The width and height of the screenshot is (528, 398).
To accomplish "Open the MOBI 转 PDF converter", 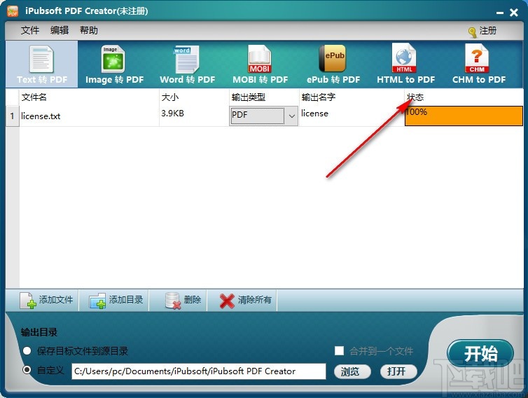I will [260, 64].
